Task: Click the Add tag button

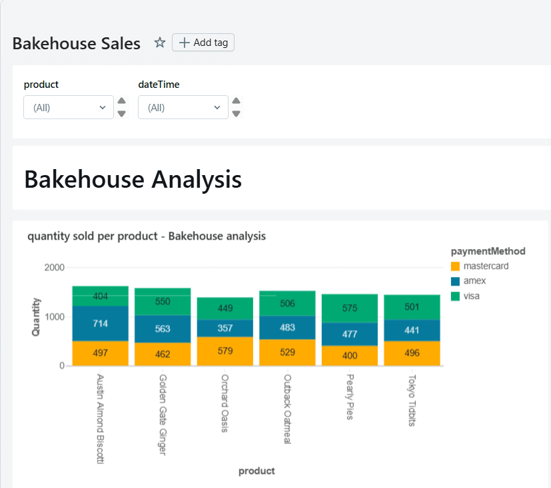Action: coord(203,42)
